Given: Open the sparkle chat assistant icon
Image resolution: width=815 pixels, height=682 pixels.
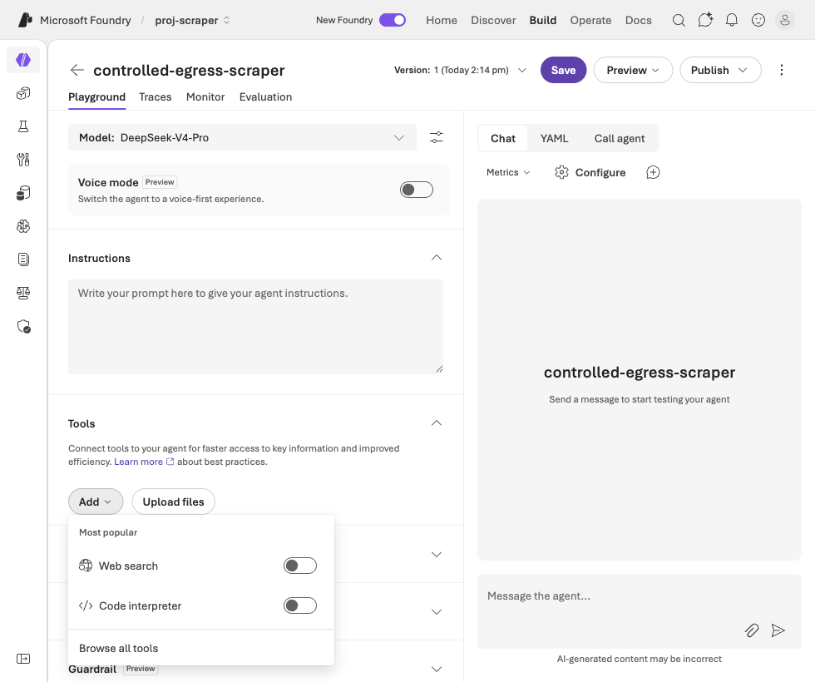Looking at the screenshot, I should [705, 20].
